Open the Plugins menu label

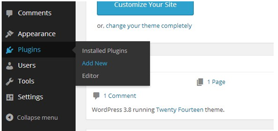tap(29, 50)
